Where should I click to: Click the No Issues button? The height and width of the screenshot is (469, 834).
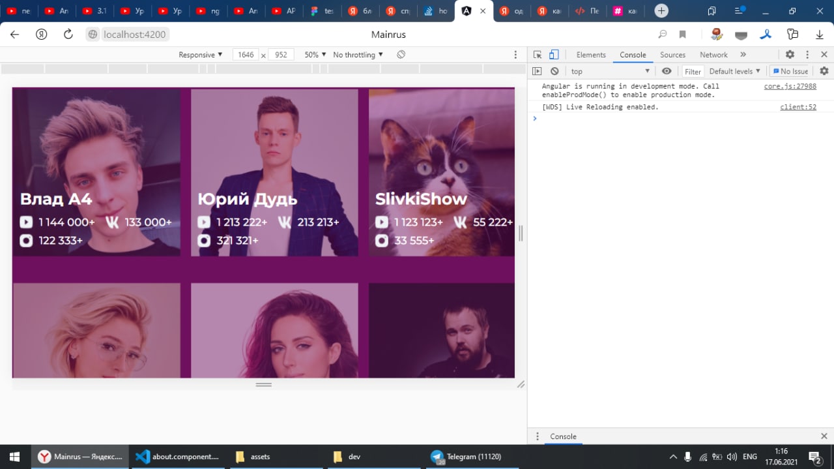(790, 71)
